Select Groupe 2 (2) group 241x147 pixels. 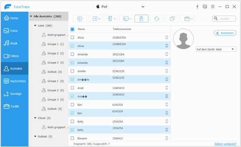click(53, 53)
